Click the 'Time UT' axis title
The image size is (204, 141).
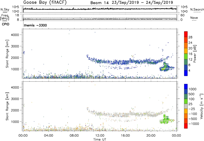100,139
